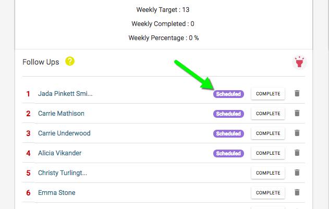Open the Alicia Vikander contact name
Image resolution: width=329 pixels, height=209 pixels.
tap(59, 153)
